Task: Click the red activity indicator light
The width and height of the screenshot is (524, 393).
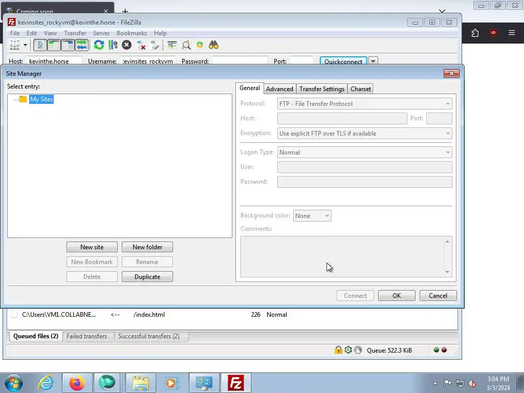Action: 444,350
